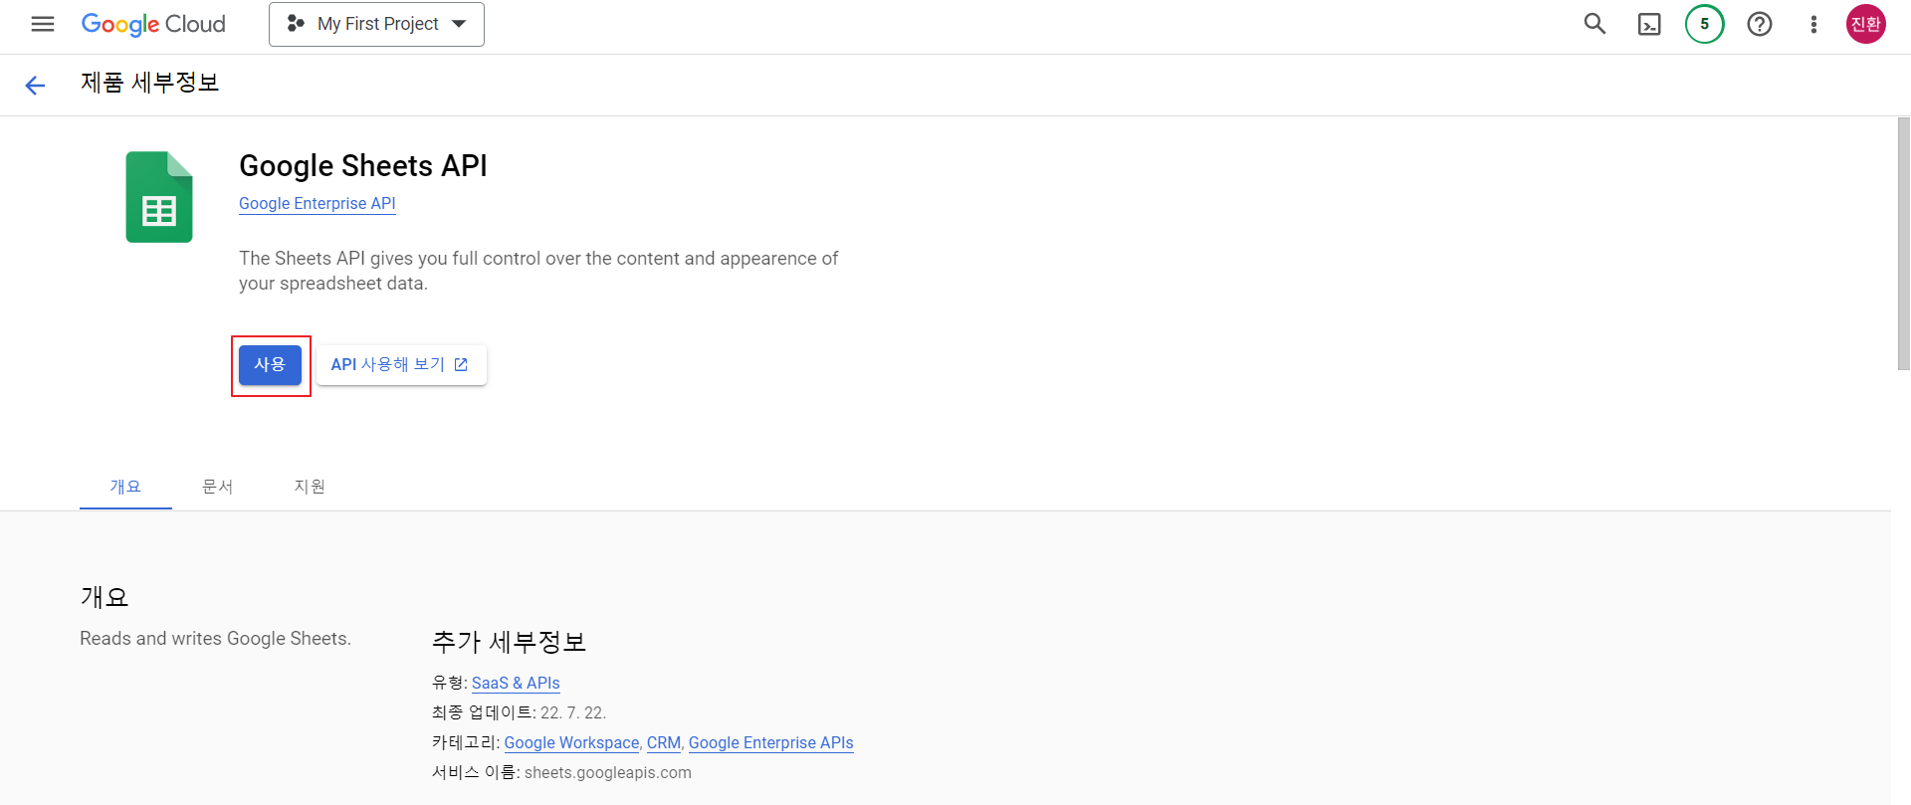Open the My First Project selector dropdown
The width and height of the screenshot is (1911, 805).
(376, 24)
